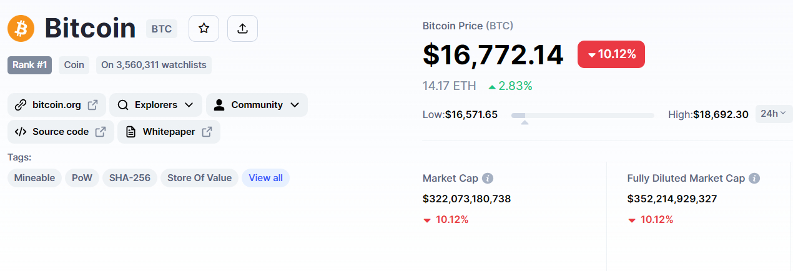Viewport: 793px width, 271px height.
Task: Click the share upload icon button
Action: [242, 28]
